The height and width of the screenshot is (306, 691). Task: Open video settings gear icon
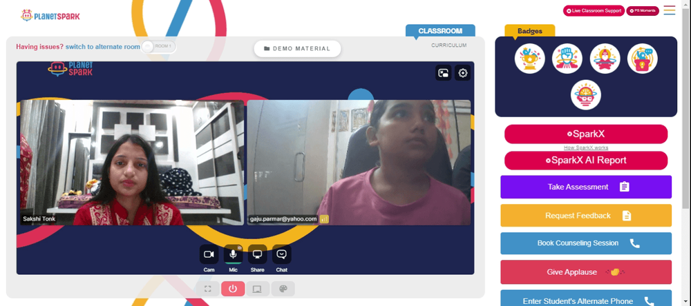[463, 73]
